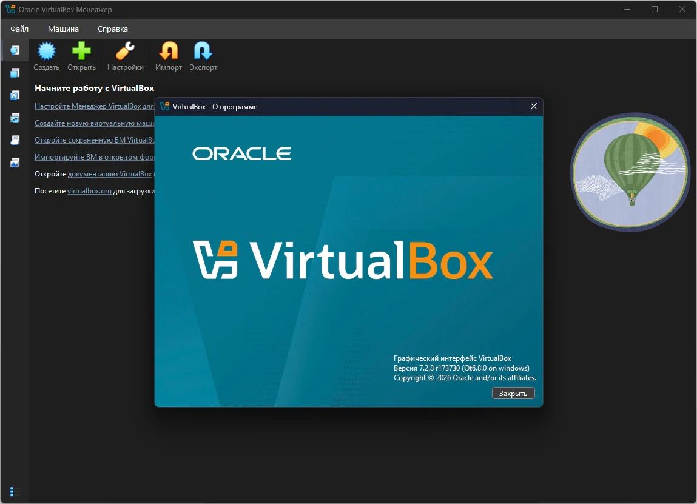This screenshot has height=504, width=697.
Task: Click the Импорт toolbar button
Action: [x=169, y=56]
